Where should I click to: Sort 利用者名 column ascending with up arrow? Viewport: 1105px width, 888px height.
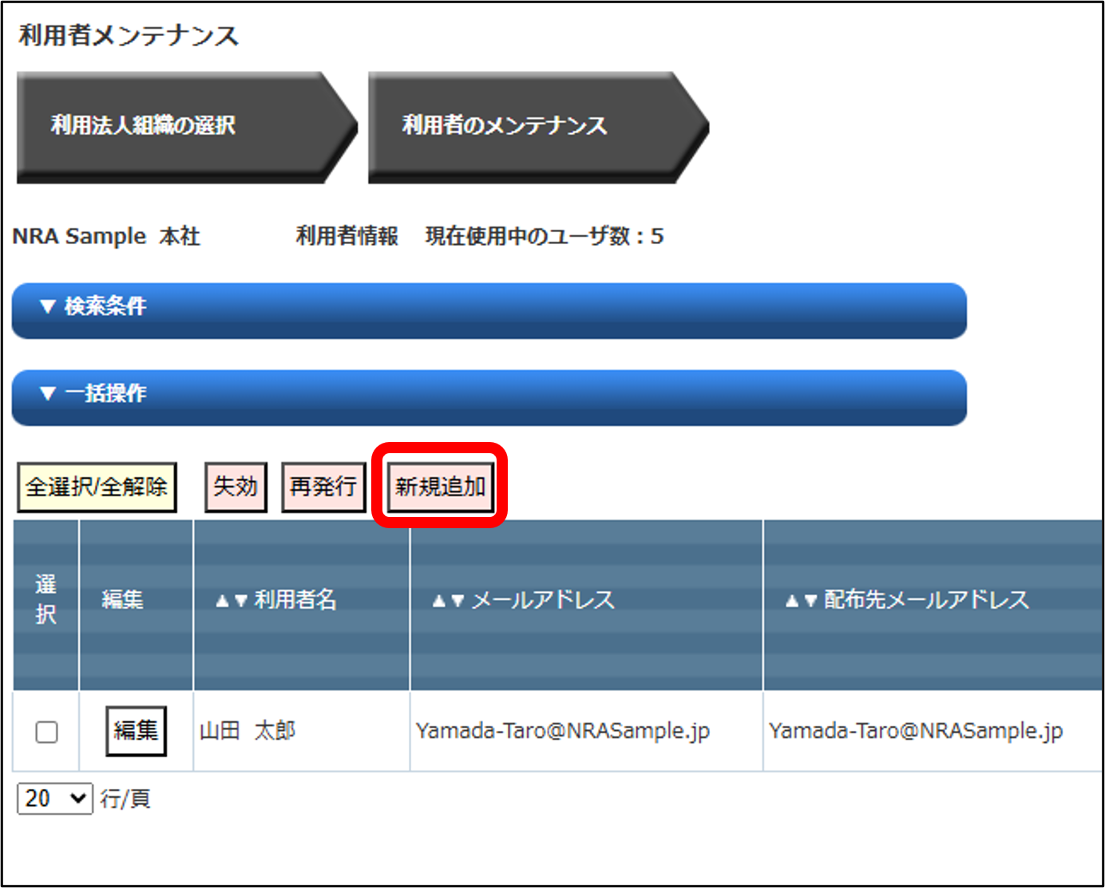(223, 601)
